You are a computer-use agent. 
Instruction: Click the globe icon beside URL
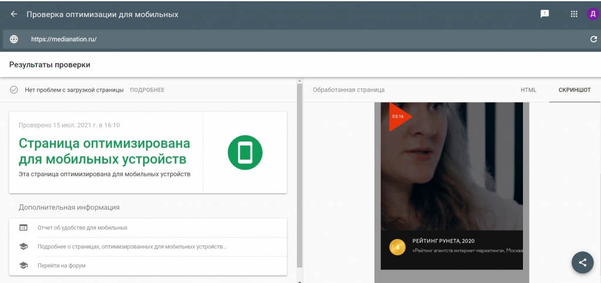coord(14,39)
